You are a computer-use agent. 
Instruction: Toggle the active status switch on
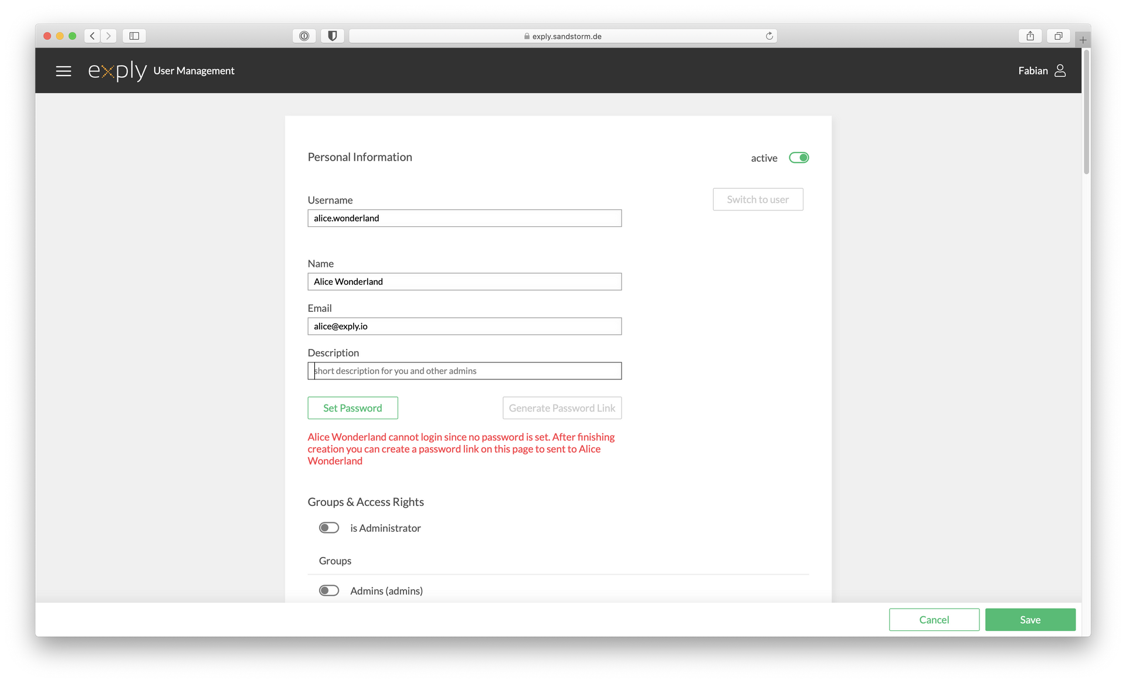799,158
